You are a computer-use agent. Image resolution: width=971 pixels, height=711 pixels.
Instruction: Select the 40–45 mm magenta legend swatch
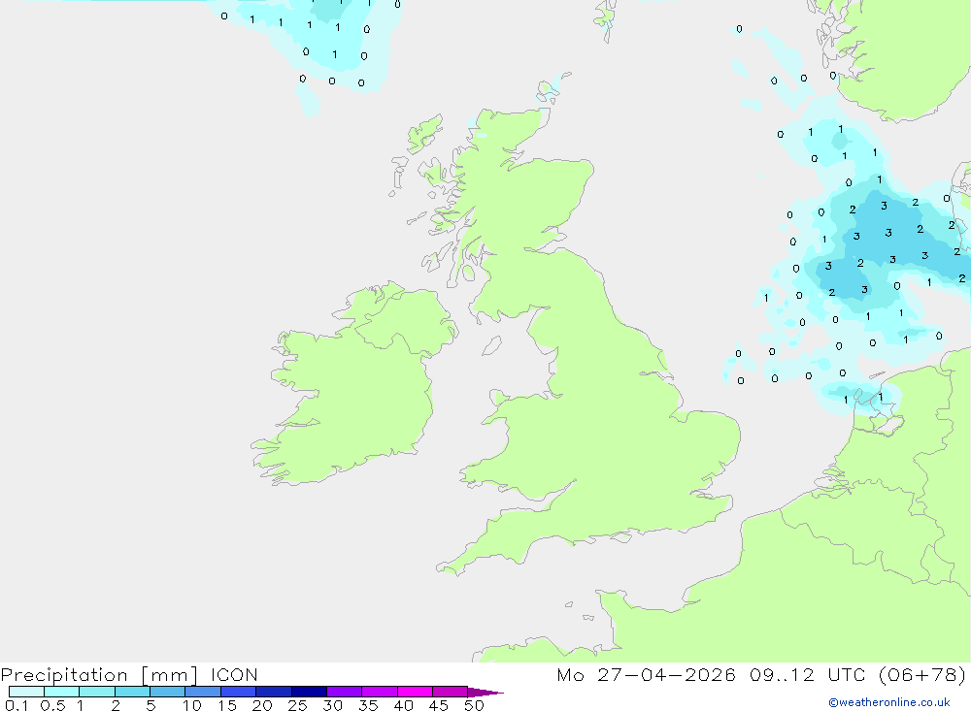point(415,692)
